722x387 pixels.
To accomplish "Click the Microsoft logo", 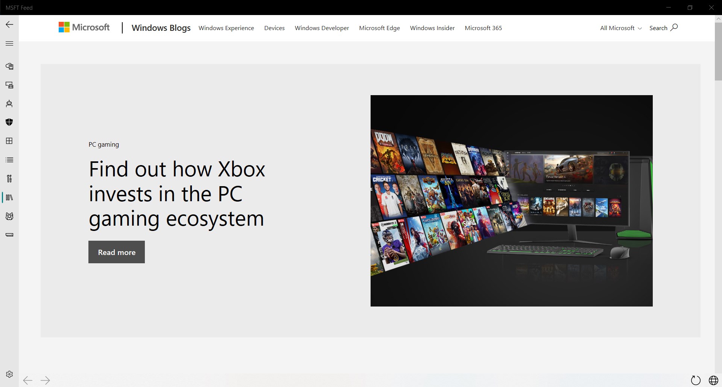I will [84, 27].
